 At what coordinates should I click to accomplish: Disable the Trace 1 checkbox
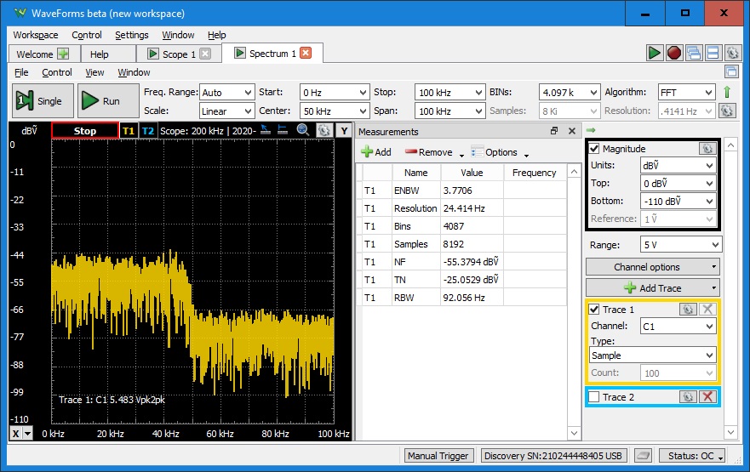click(595, 310)
